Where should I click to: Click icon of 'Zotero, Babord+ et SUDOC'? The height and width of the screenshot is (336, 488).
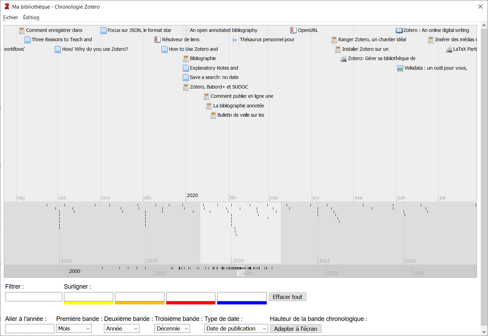pos(186,87)
